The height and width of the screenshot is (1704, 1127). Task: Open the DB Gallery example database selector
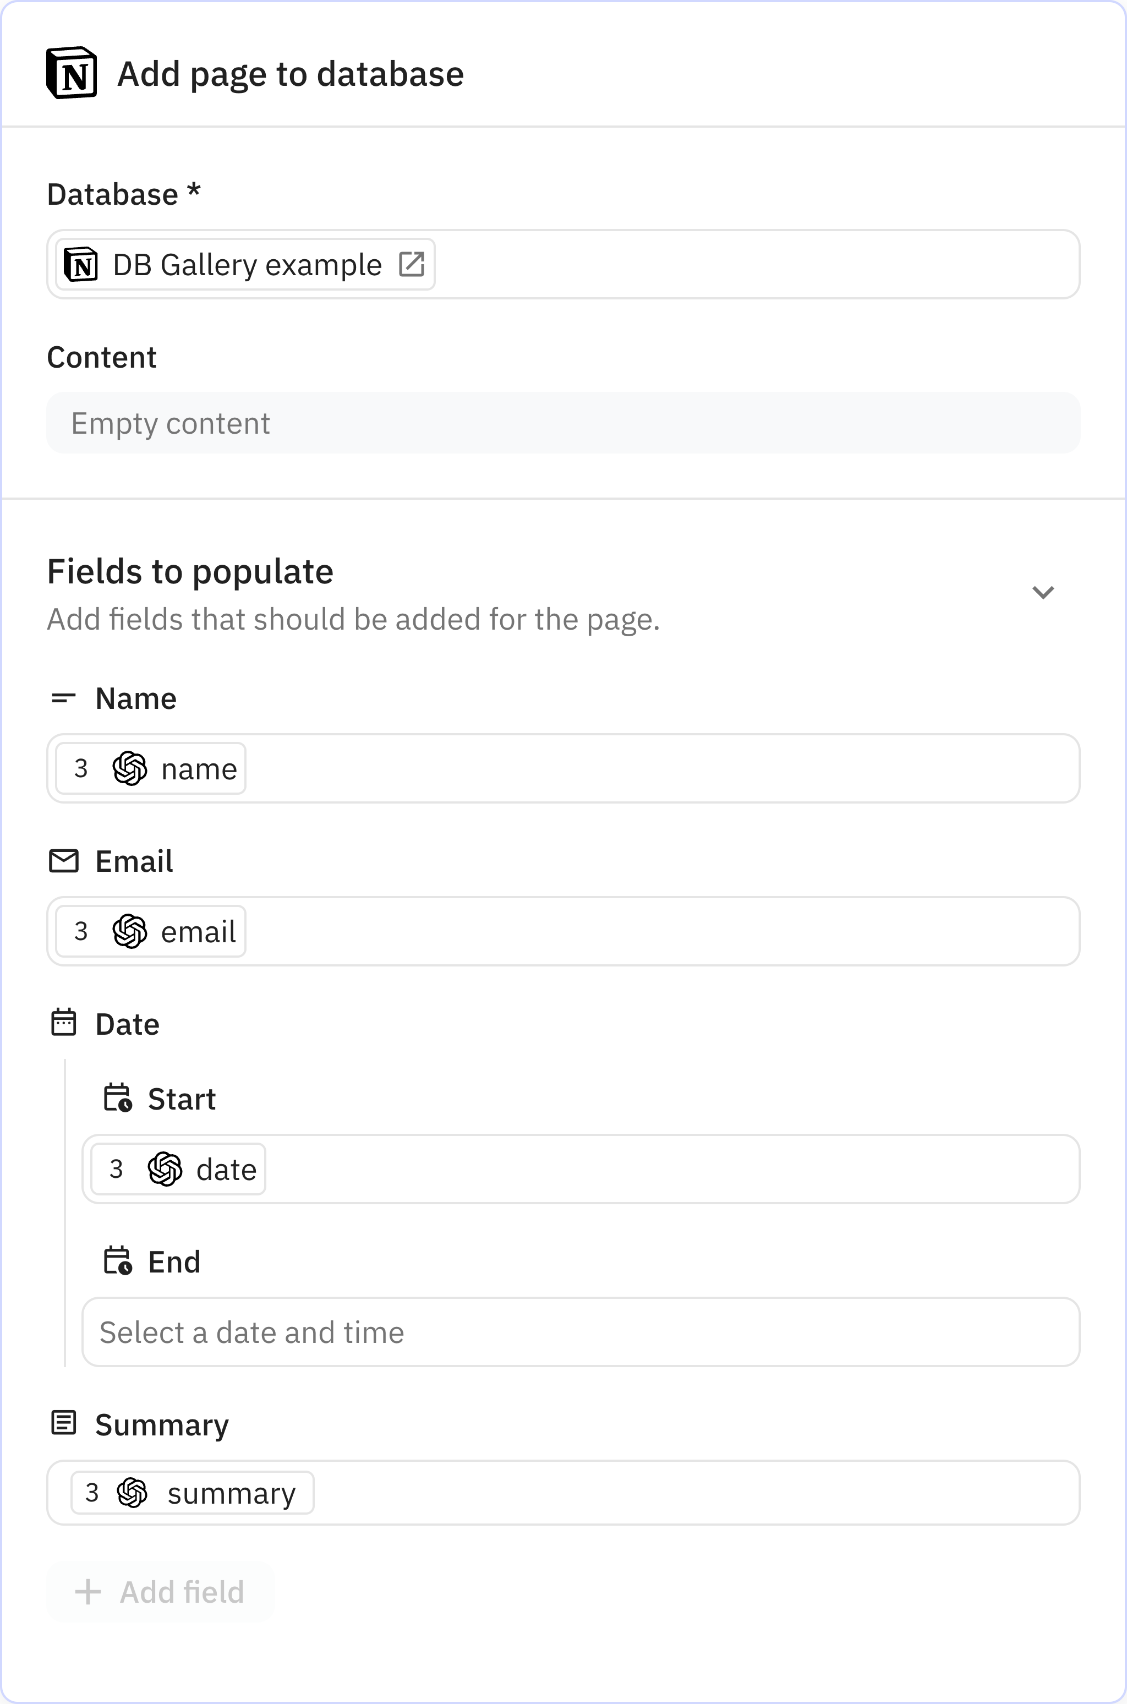click(243, 264)
